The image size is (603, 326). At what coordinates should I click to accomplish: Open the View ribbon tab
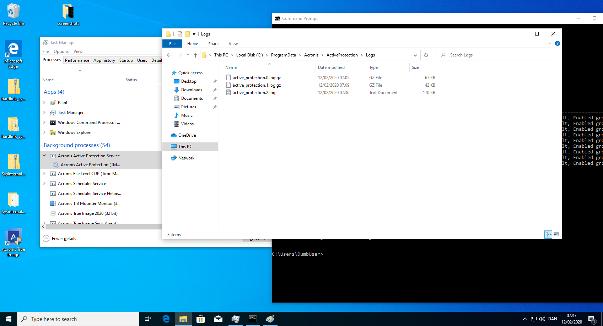(233, 44)
